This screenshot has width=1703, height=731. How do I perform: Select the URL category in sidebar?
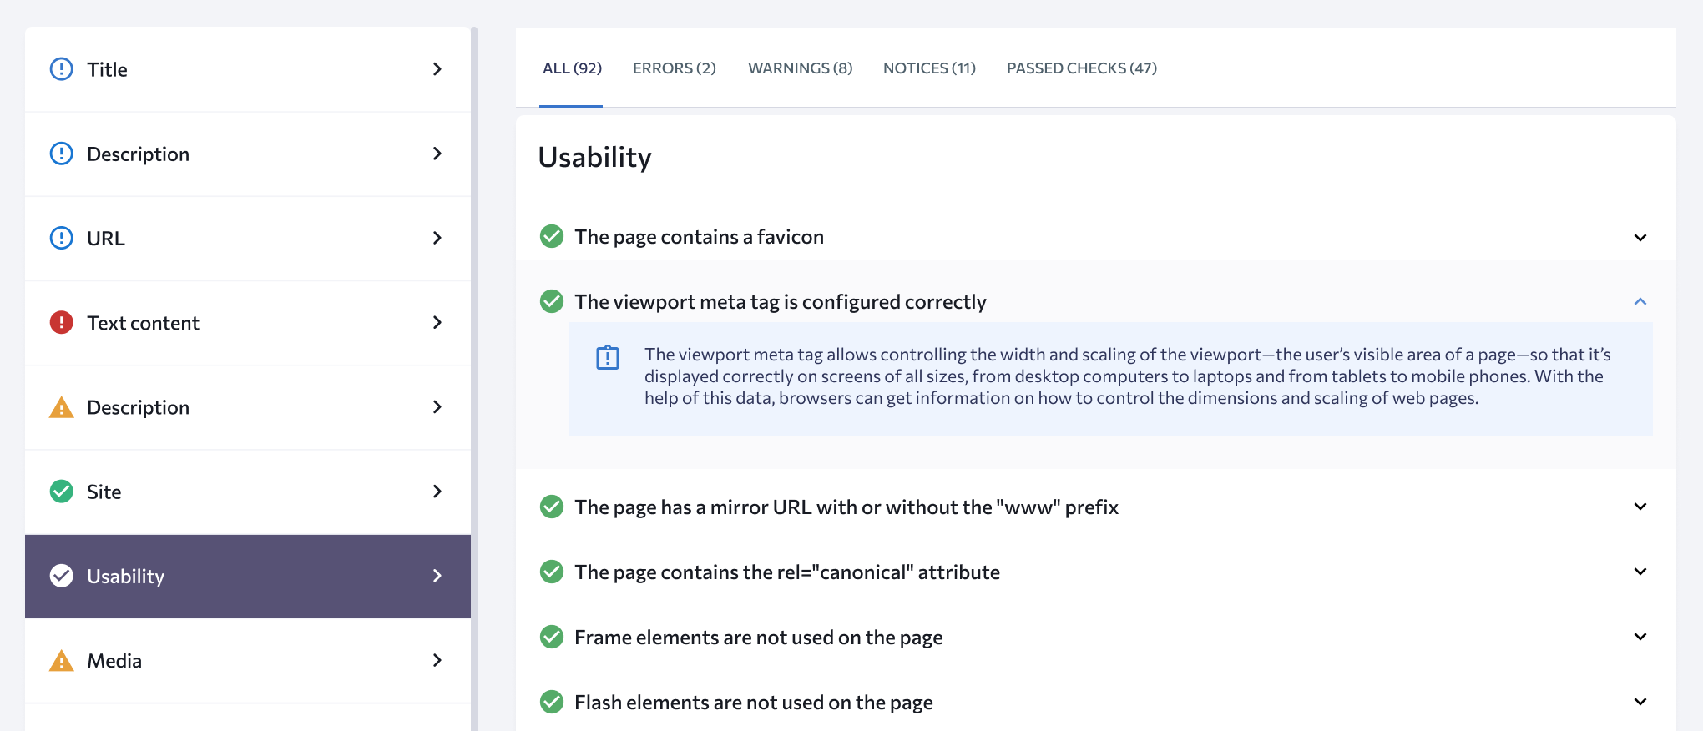click(248, 238)
